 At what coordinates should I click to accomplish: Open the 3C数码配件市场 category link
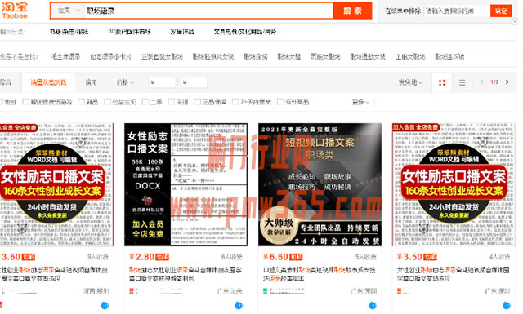[x=129, y=32]
